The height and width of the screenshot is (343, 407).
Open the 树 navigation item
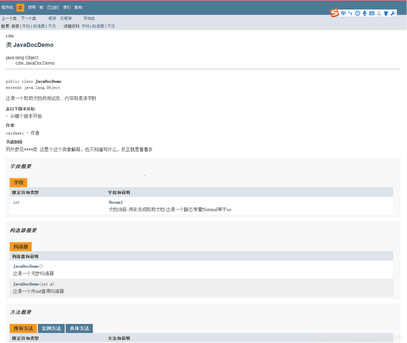tap(41, 7)
